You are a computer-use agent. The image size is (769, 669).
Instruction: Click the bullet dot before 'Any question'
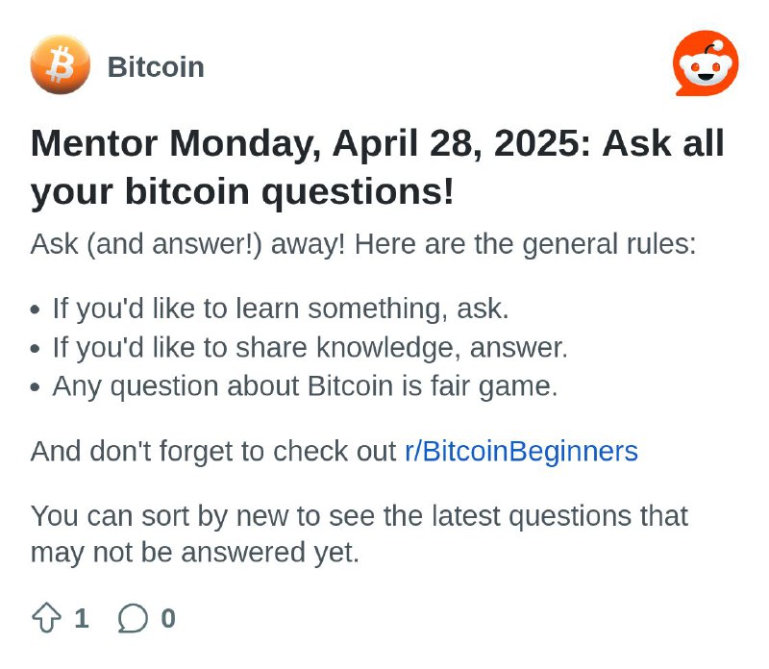click(35, 387)
